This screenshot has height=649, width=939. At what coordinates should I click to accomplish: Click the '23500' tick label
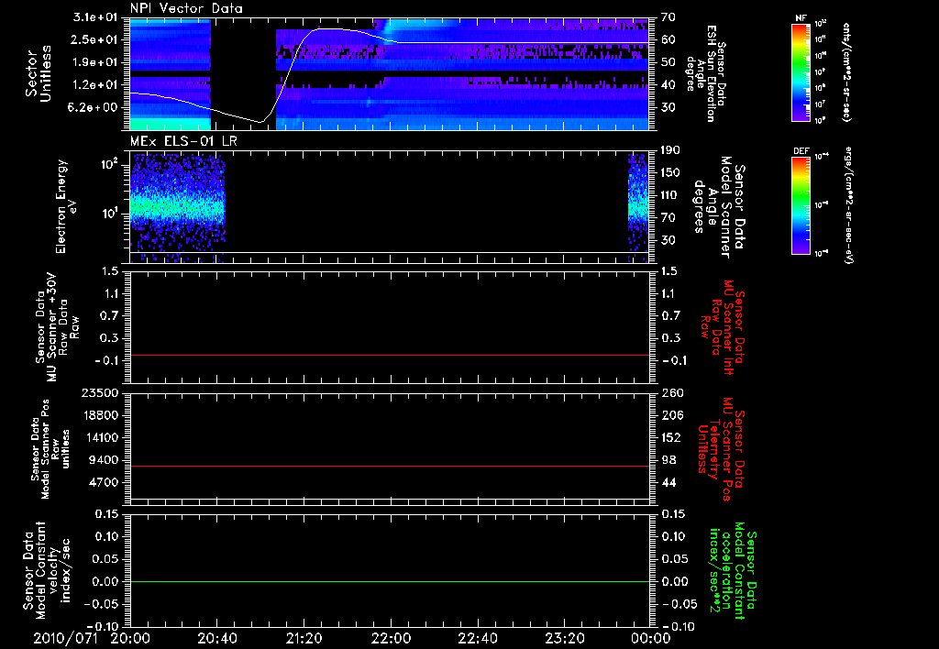(x=99, y=392)
